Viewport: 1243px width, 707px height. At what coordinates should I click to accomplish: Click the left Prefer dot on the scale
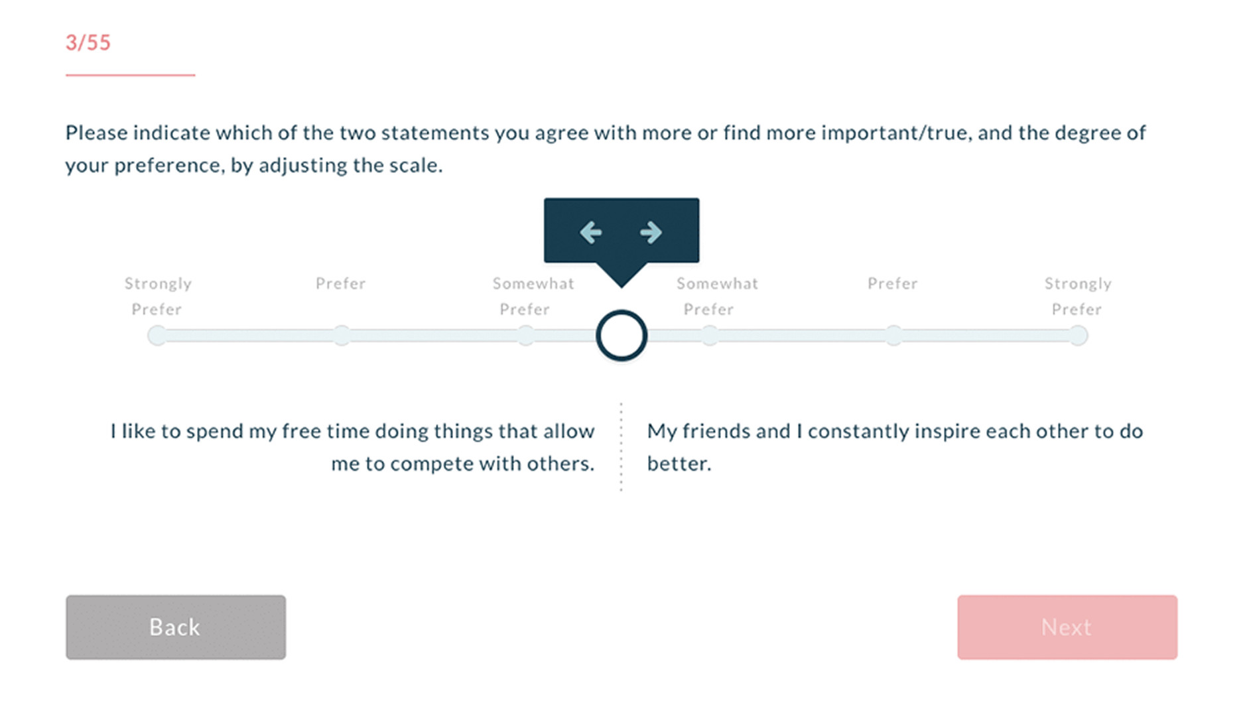[x=342, y=336]
